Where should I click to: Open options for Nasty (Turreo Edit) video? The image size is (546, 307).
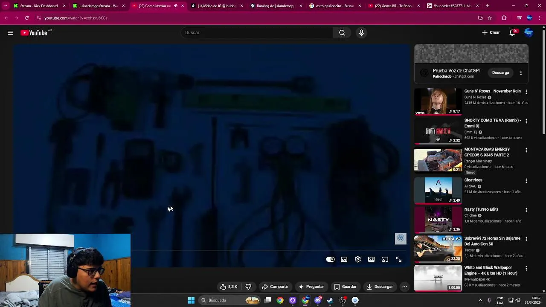(526, 210)
